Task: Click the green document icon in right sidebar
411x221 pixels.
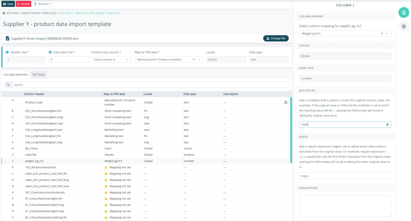Action: click(x=404, y=13)
